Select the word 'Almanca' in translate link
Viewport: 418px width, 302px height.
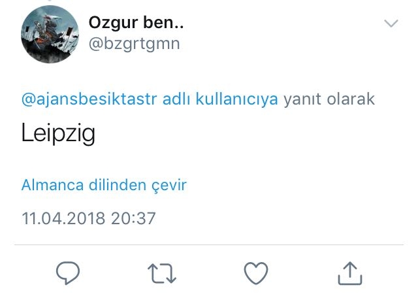(x=52, y=185)
